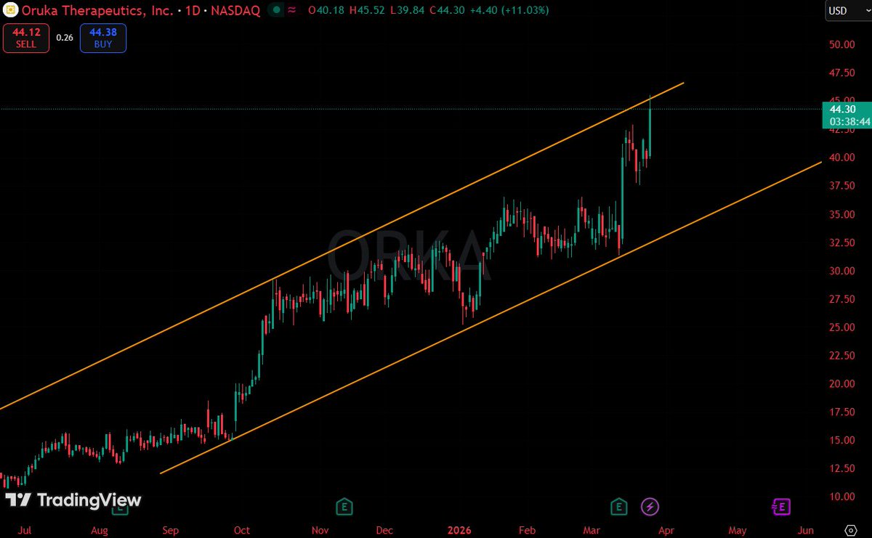Click the 20.00 price axis label
This screenshot has width=872, height=538.
(x=841, y=383)
